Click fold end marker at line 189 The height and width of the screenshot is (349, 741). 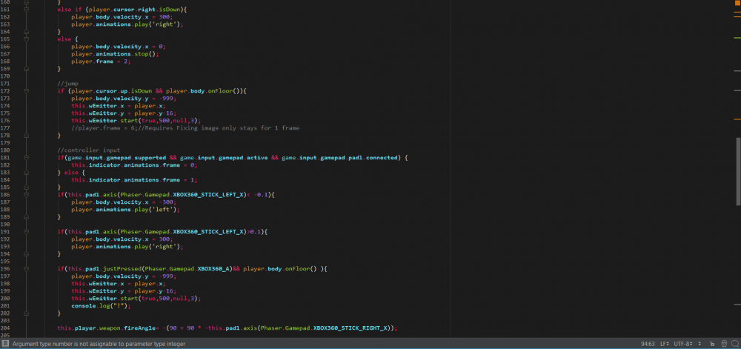pyautogui.click(x=26, y=217)
